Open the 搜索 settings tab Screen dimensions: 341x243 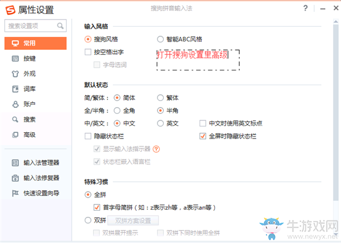35,119
